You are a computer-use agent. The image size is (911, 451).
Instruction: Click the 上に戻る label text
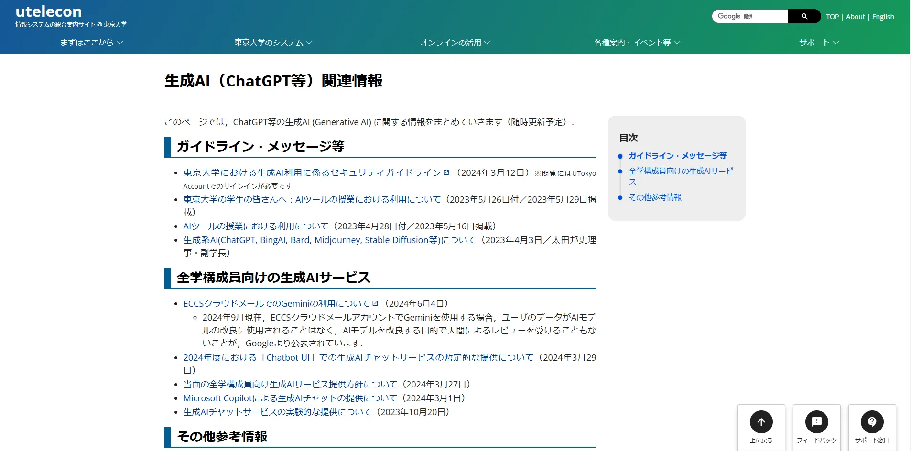[x=761, y=440]
